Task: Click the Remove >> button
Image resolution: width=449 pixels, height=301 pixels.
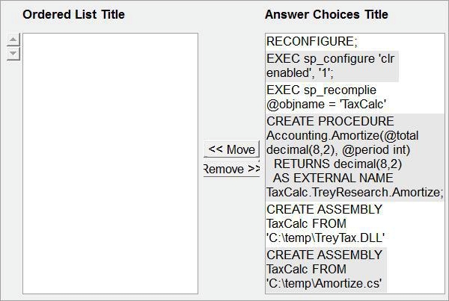Action: coord(232,169)
